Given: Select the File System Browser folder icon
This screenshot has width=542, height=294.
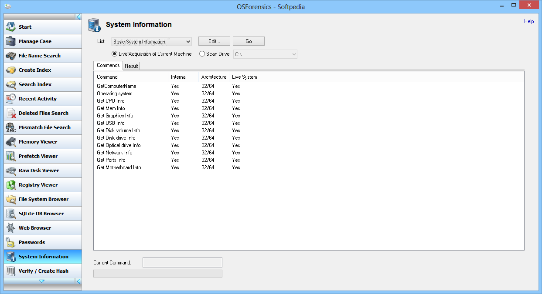Looking at the screenshot, I should [11, 199].
